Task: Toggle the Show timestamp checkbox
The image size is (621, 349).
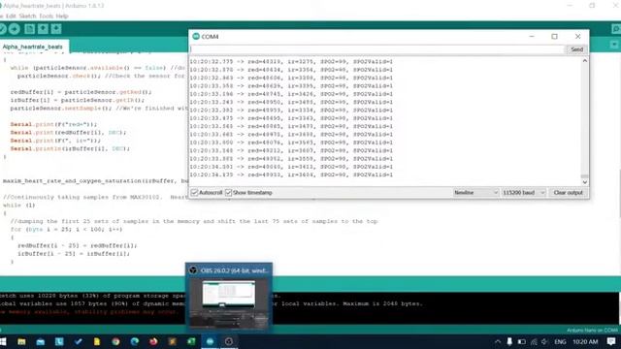Action: coord(229,193)
